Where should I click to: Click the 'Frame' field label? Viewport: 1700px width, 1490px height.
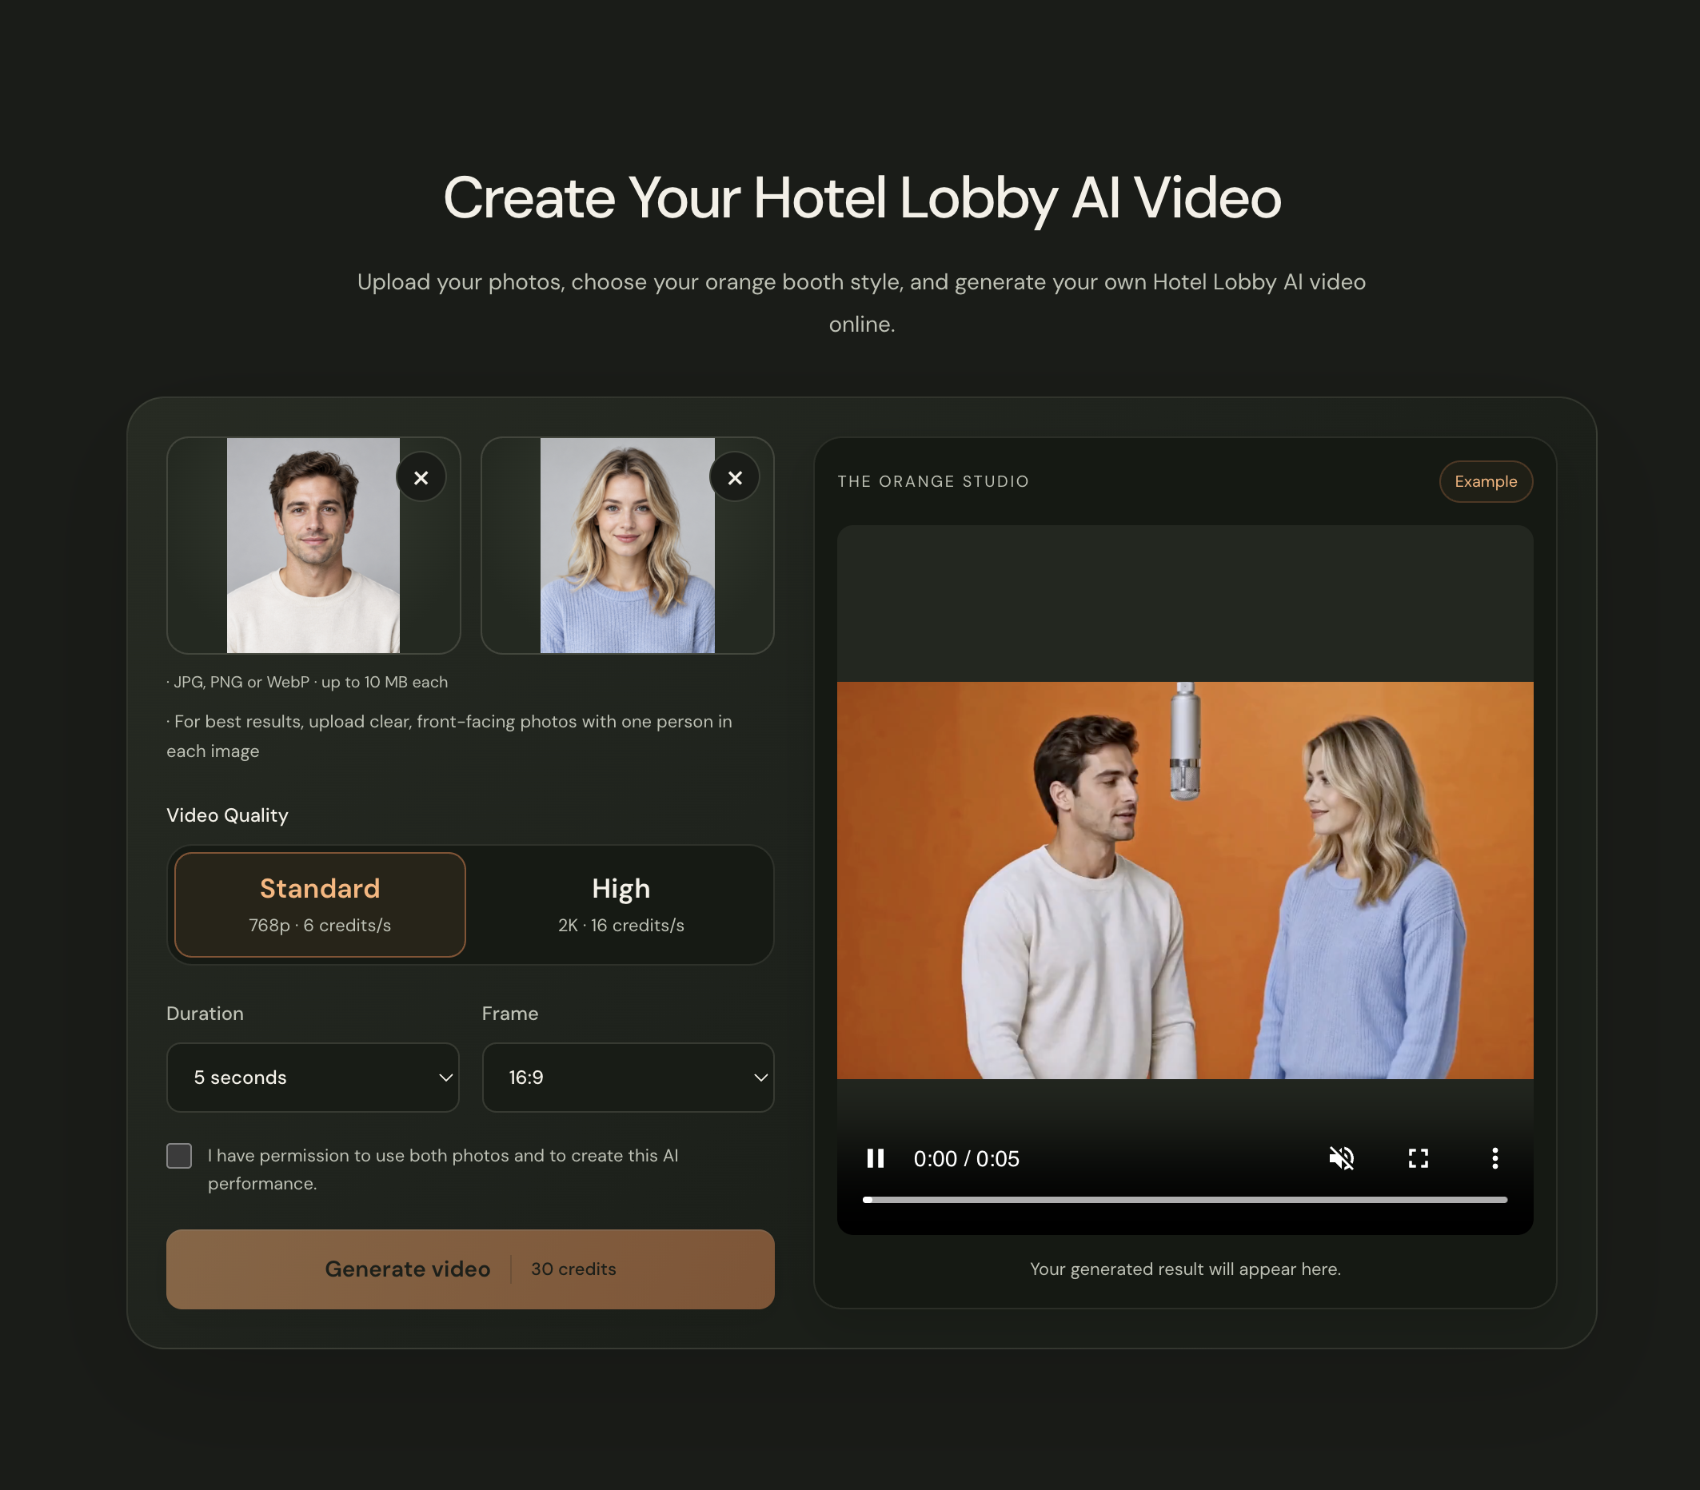coord(510,1014)
